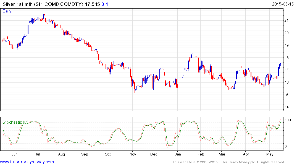Click the Daily timeframe label
Viewport: 297px width, 166px height.
(7, 11)
